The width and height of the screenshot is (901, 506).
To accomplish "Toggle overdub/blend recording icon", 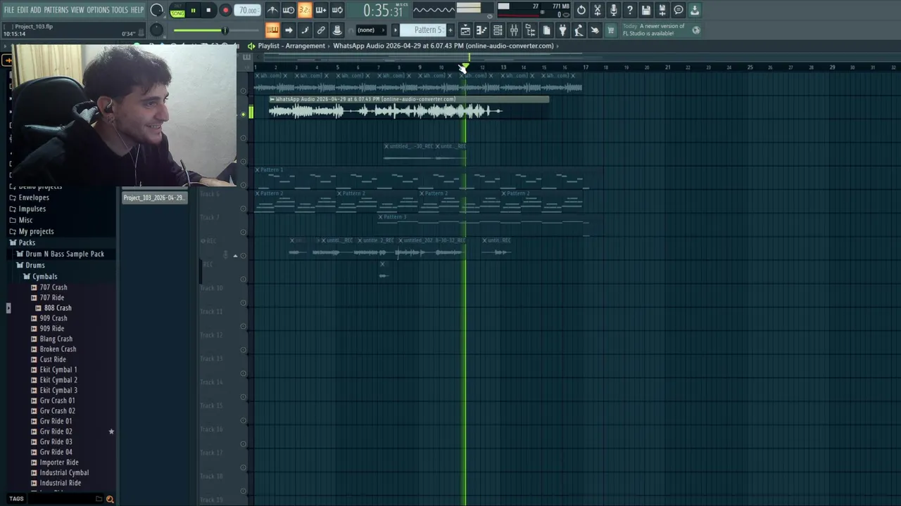I will 321,10.
